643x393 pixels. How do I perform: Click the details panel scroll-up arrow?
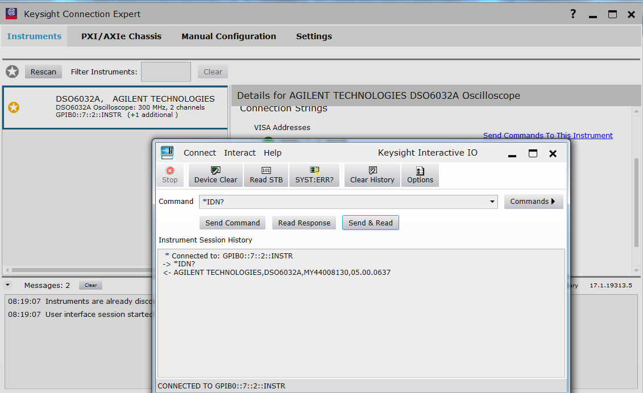click(x=636, y=111)
